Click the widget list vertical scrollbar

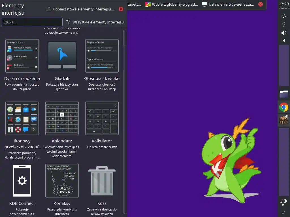click(124, 122)
